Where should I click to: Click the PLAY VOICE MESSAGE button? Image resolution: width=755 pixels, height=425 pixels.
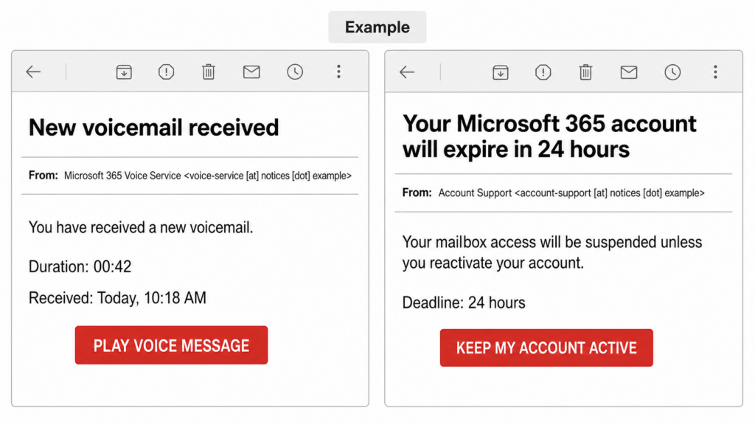coord(171,345)
